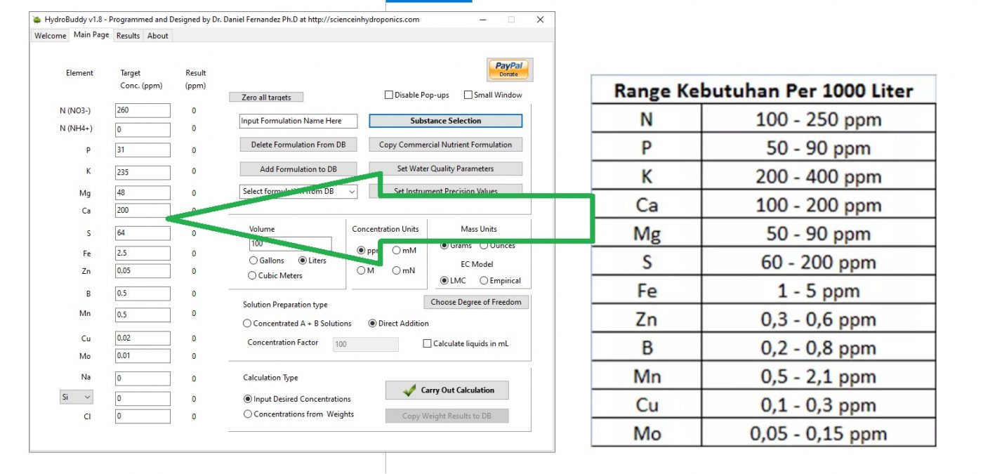This screenshot has height=474, width=983.
Task: Enable the Disable Pop-ups checkbox
Action: click(x=388, y=96)
